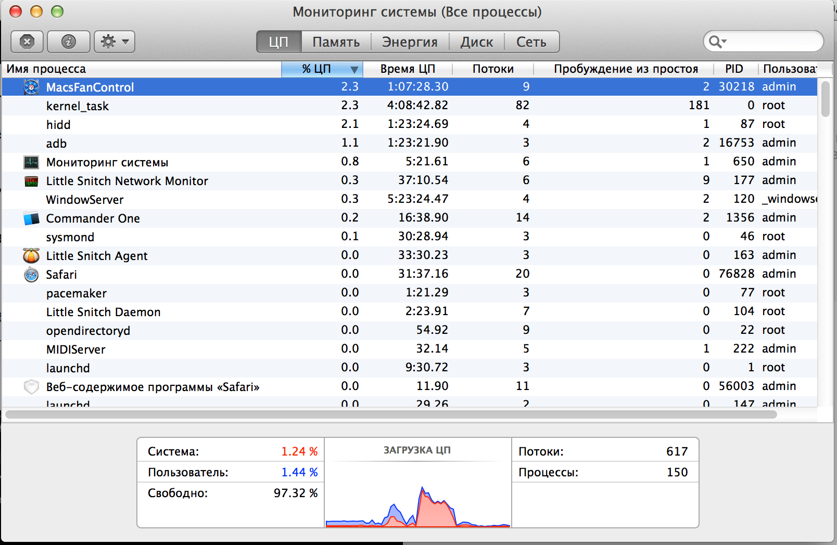This screenshot has height=545, width=837.
Task: Select the adb process row
Action: [x=410, y=143]
